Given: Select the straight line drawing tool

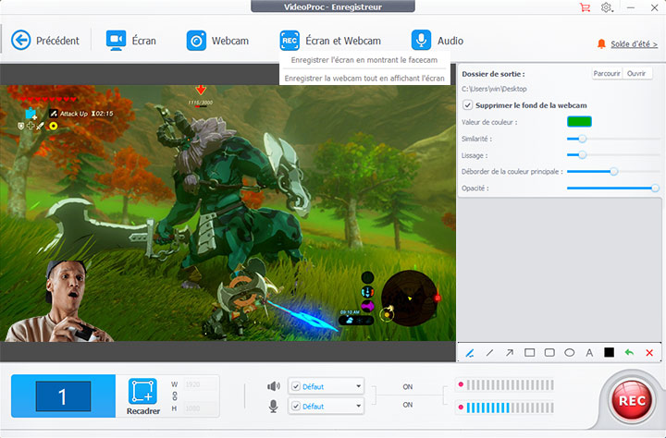Looking at the screenshot, I should tap(489, 353).
